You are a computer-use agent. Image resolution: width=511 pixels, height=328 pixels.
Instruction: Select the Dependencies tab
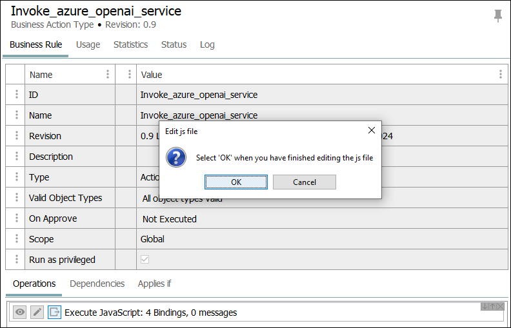pyautogui.click(x=97, y=284)
